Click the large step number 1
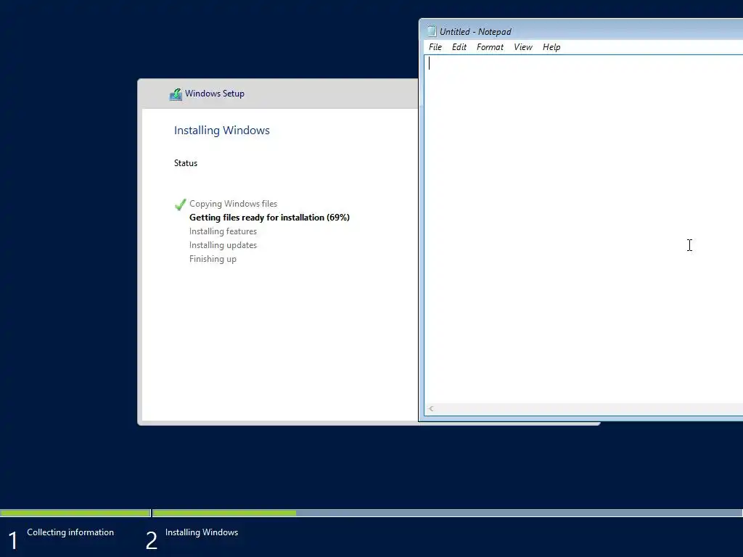 tap(13, 540)
